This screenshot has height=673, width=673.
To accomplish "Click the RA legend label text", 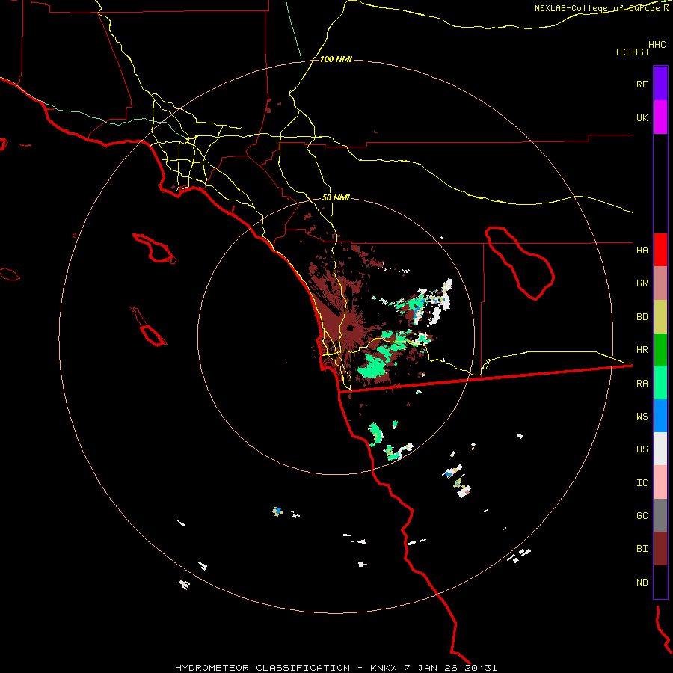I will 642,384.
